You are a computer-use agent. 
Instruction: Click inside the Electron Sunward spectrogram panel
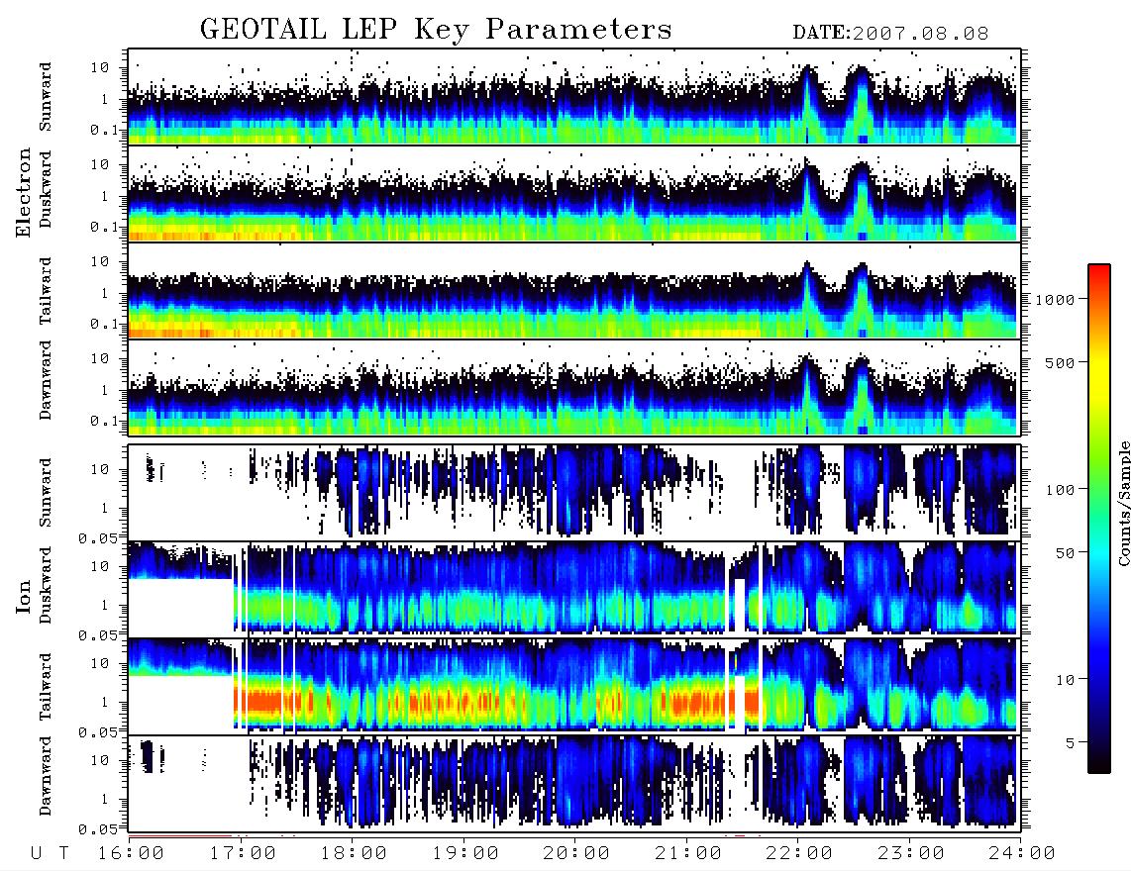point(574,97)
